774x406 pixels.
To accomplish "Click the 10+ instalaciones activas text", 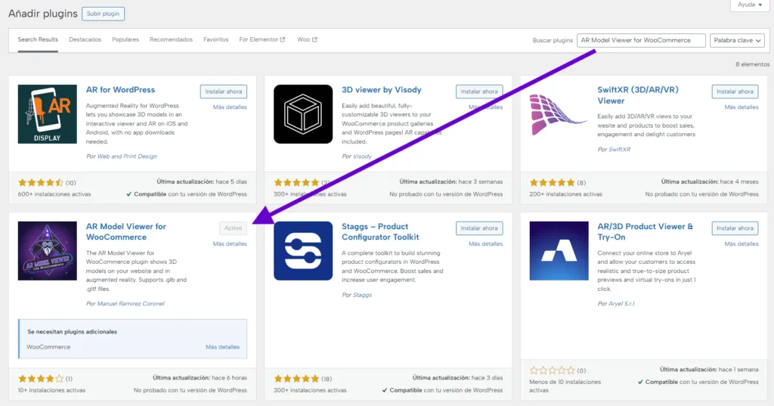I will tap(52, 391).
